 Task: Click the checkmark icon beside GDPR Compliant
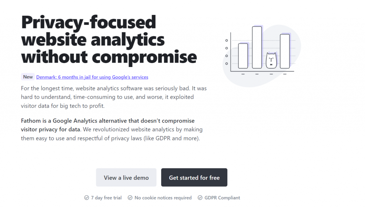pyautogui.click(x=200, y=198)
